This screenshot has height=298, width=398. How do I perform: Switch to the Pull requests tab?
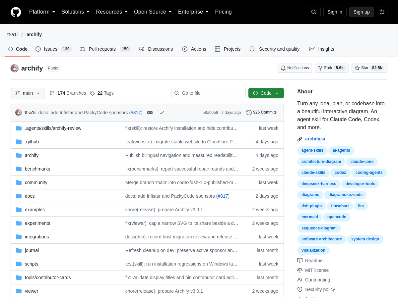[105, 49]
